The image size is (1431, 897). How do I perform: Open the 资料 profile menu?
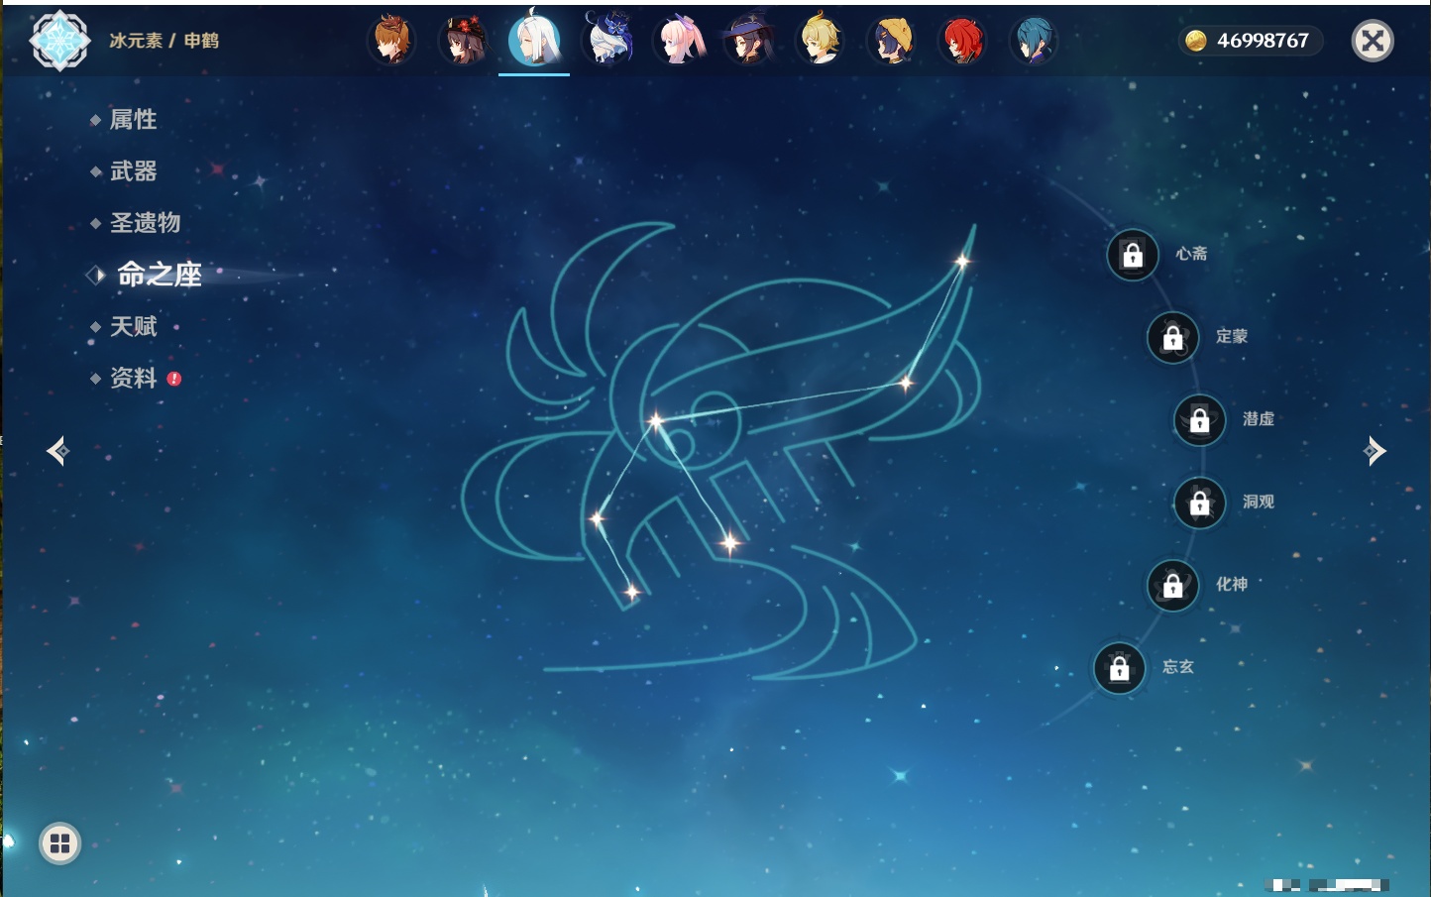click(x=133, y=378)
